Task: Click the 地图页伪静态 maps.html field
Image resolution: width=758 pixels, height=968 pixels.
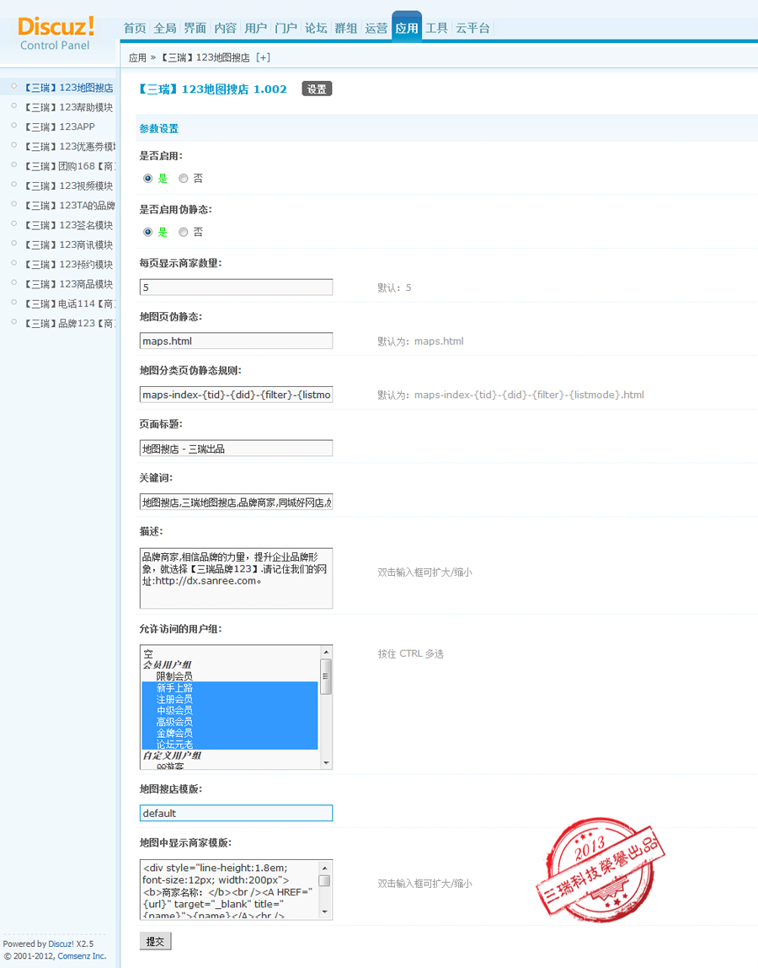Action: point(236,341)
